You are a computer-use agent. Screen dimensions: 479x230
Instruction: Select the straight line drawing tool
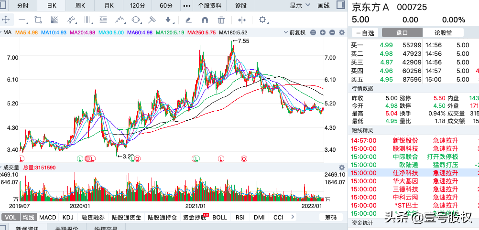point(23,20)
